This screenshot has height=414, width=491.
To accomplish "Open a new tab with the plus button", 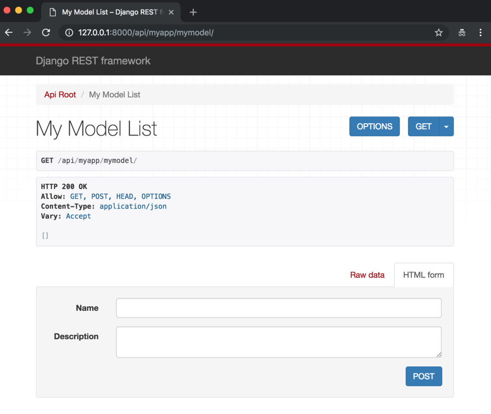I will point(193,12).
